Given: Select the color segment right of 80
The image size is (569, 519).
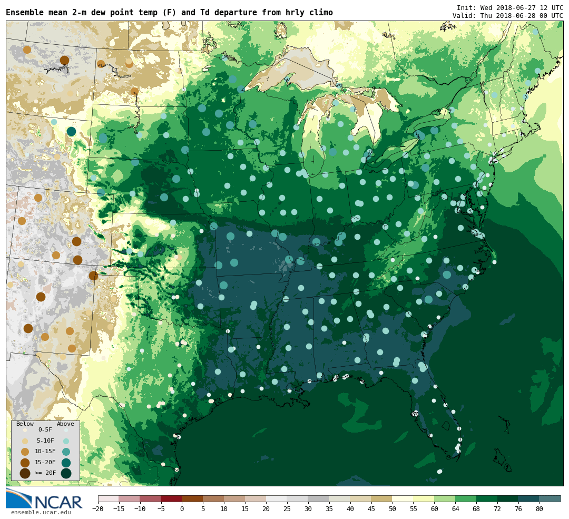Looking at the screenshot, I should (x=550, y=499).
